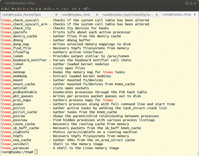Click 'Extract loaded kernel modules' description
Viewport: 199px width, 156px height.
click(x=82, y=76)
